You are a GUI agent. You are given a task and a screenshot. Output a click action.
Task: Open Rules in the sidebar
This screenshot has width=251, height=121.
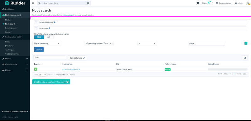(x=7, y=42)
